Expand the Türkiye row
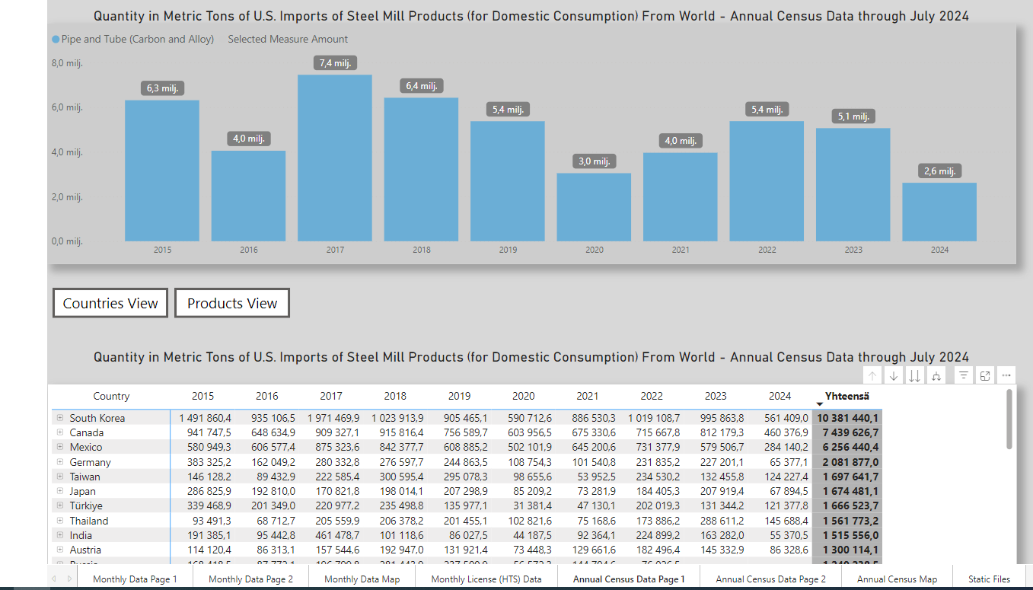 coord(59,505)
